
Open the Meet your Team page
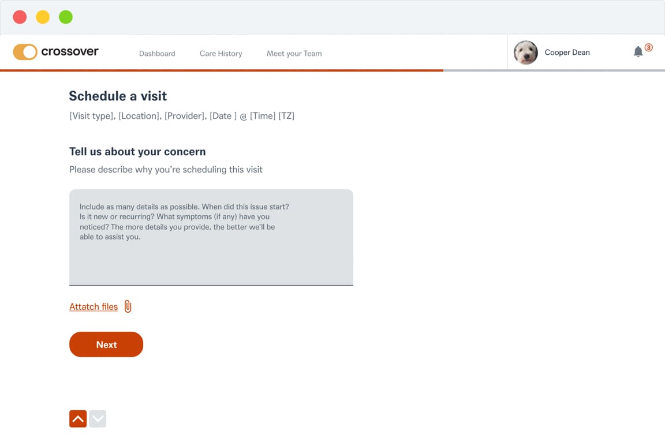coord(294,54)
